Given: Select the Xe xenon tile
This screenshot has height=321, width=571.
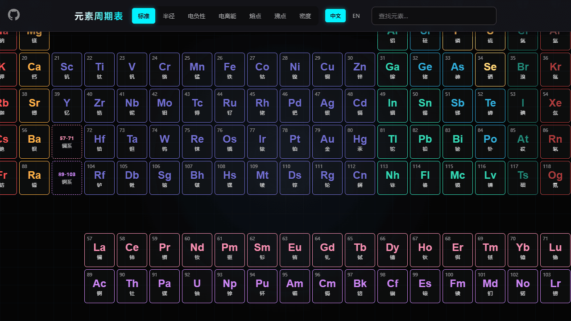Looking at the screenshot, I should tap(555, 106).
